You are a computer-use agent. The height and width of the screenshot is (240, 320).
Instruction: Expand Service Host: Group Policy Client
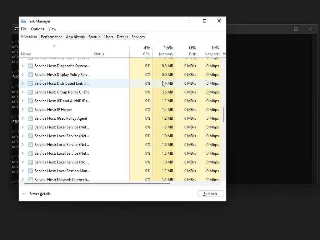click(x=22, y=92)
